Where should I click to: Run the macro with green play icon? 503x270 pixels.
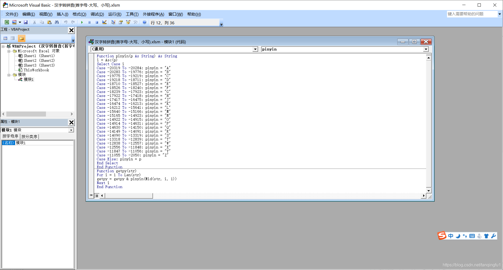coord(82,22)
